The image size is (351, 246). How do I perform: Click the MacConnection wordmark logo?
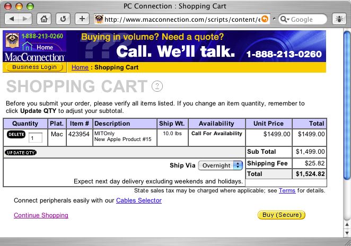34,57
